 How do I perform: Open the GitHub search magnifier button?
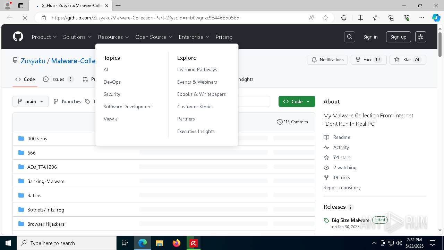350,37
